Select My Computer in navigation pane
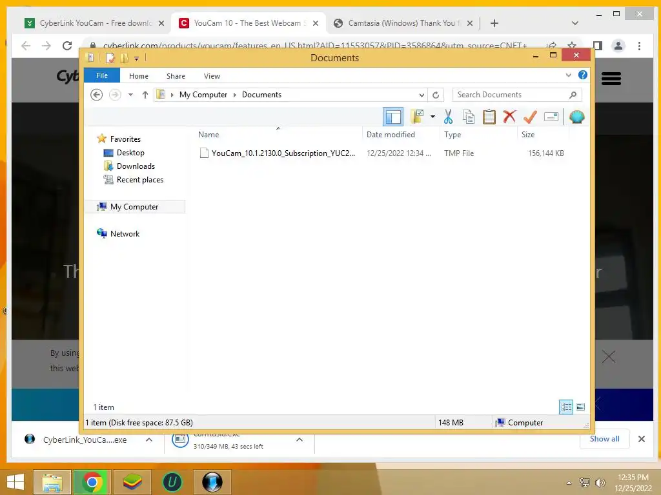This screenshot has height=495, width=661. pos(134,207)
